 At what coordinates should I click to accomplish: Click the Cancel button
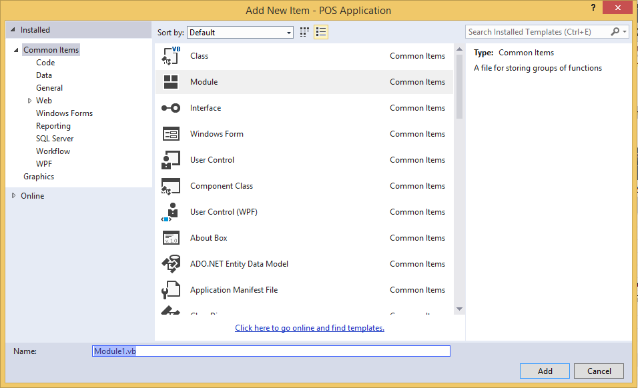pos(599,371)
